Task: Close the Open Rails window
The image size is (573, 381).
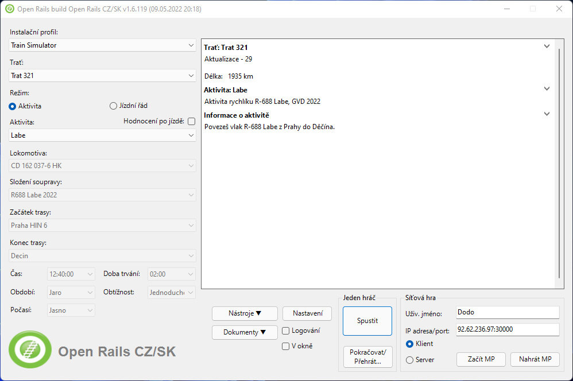Action: point(559,9)
